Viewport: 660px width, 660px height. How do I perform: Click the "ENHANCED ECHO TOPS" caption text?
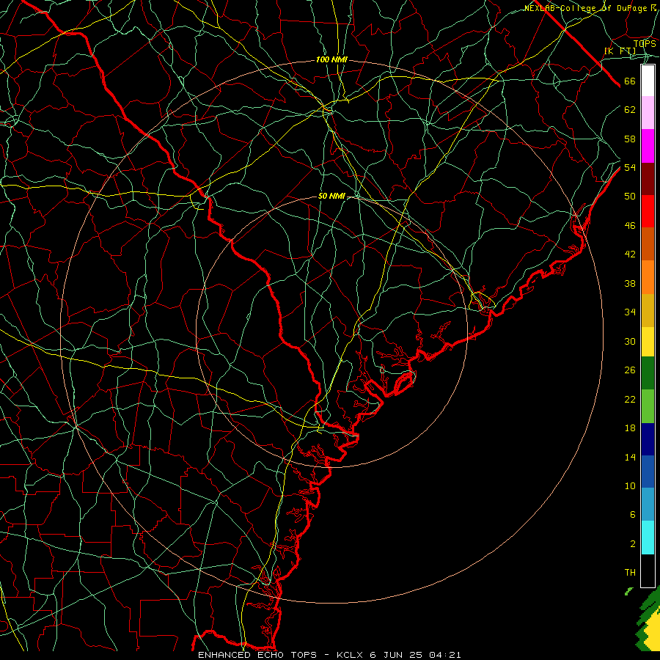click(x=257, y=655)
